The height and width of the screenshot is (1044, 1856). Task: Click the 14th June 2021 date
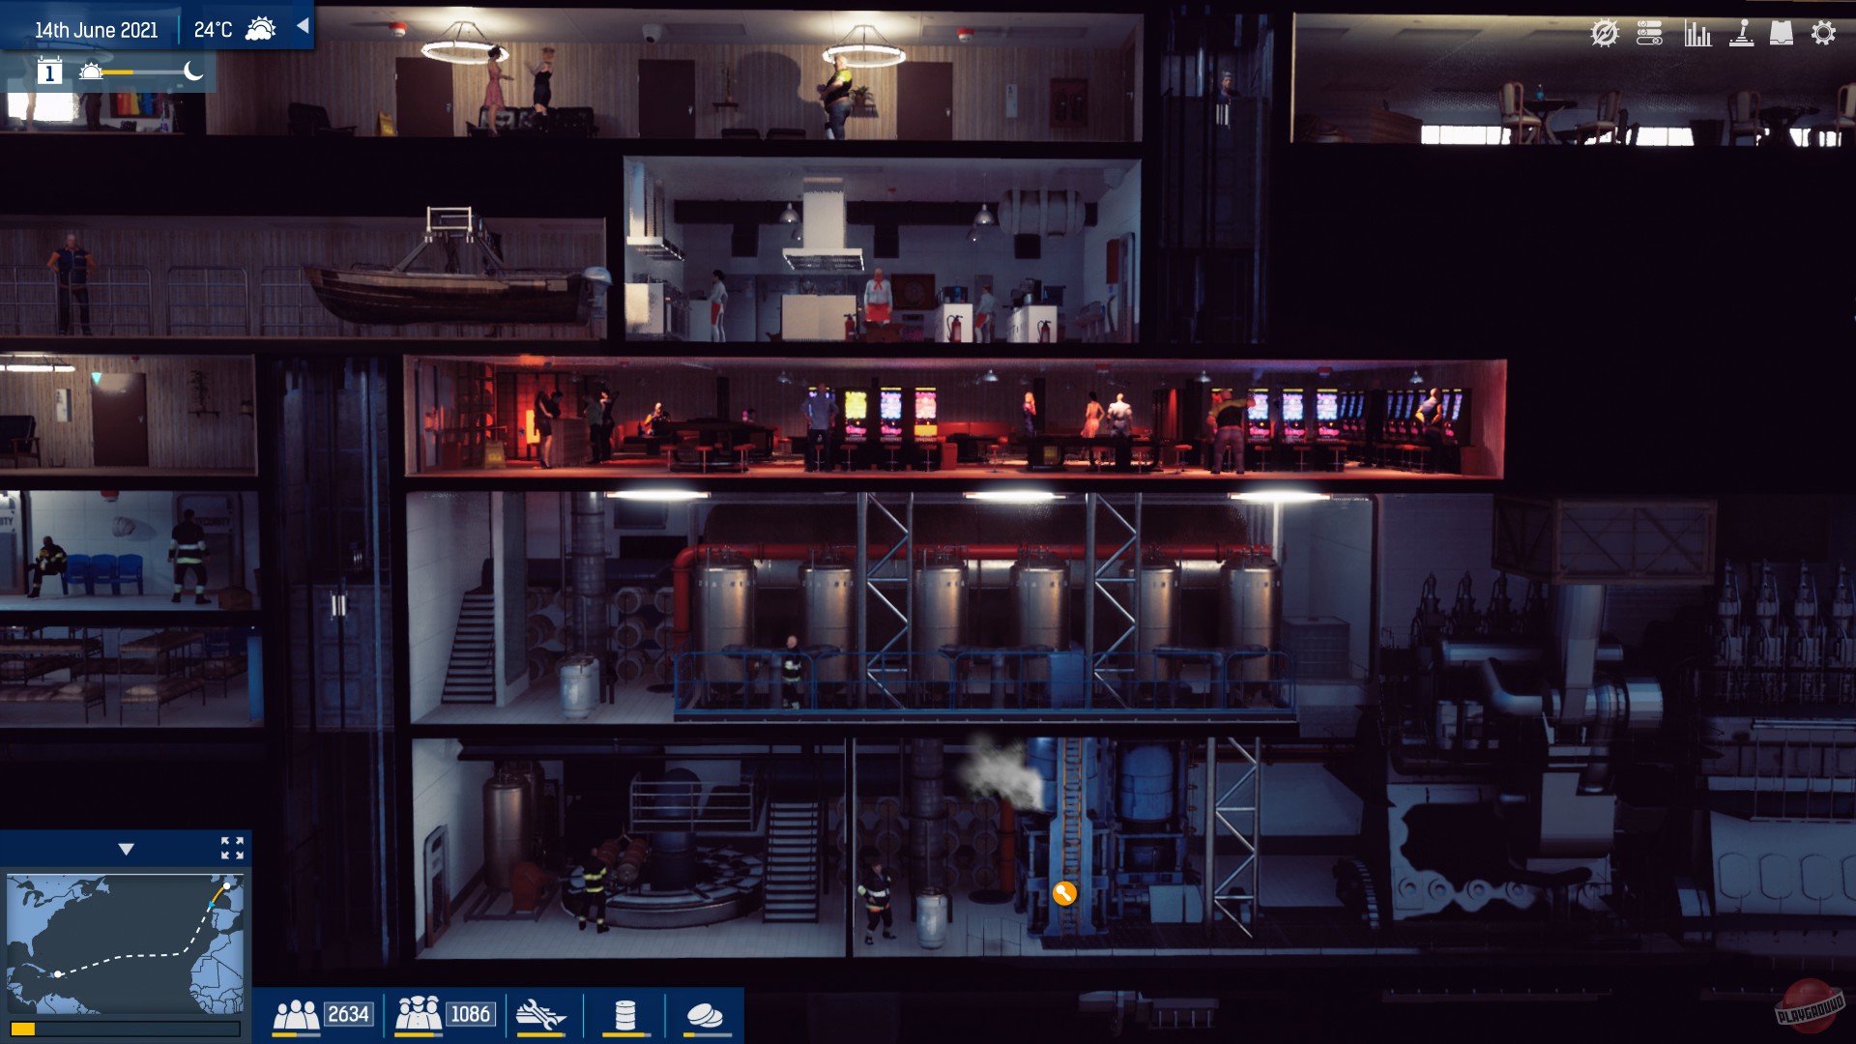click(96, 30)
